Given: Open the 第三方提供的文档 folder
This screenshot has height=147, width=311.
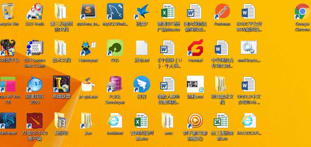Looking at the screenshot, I should [61, 12].
